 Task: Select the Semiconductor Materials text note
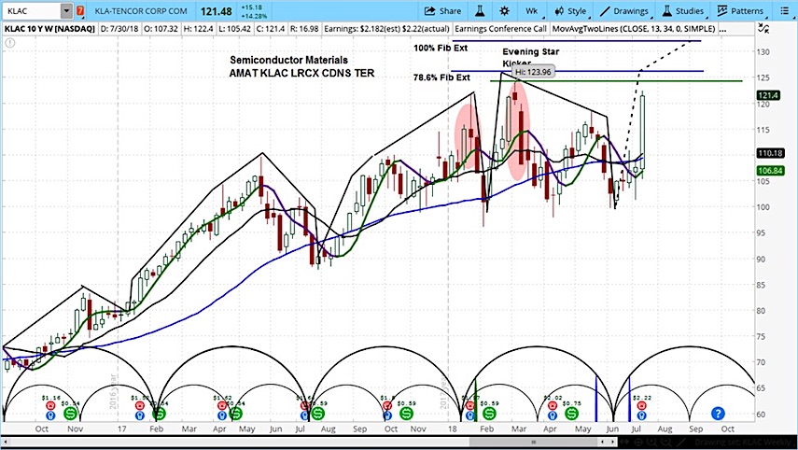[x=289, y=60]
